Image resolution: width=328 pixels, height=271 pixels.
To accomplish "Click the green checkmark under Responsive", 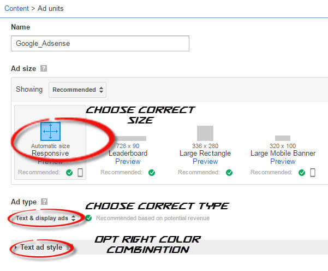I will pyautogui.click(x=69, y=173).
